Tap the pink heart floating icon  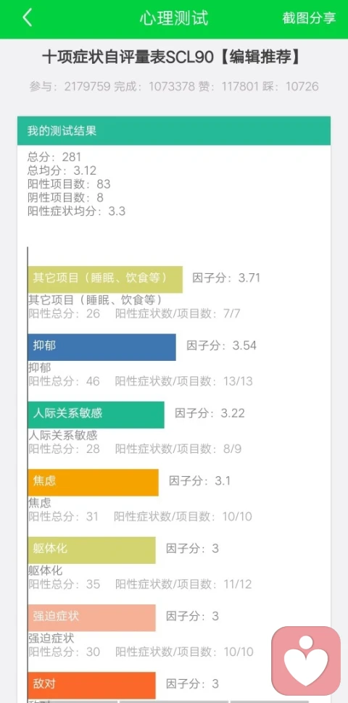pos(306,661)
